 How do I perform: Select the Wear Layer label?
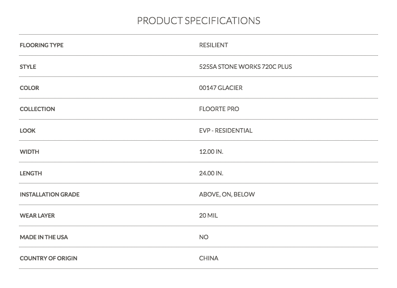(37, 216)
